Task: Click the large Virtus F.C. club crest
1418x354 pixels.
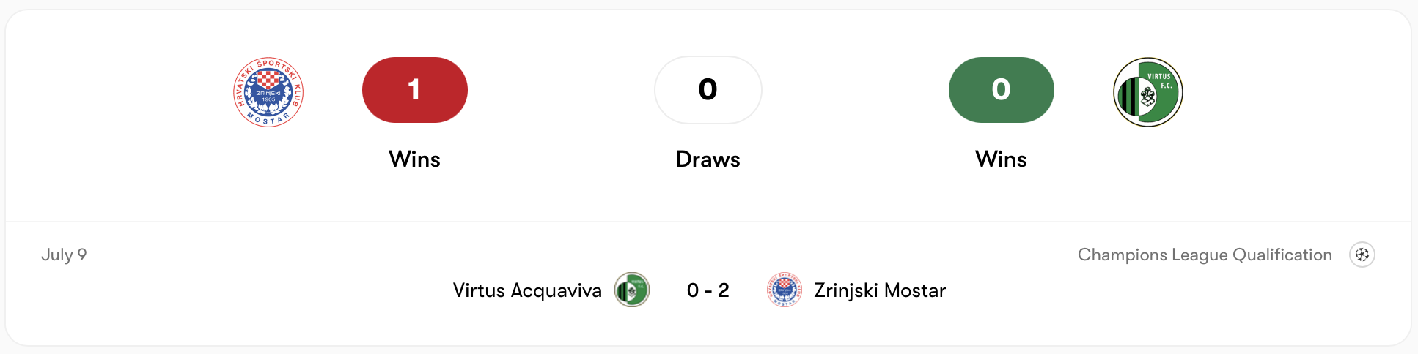Action: click(1148, 92)
